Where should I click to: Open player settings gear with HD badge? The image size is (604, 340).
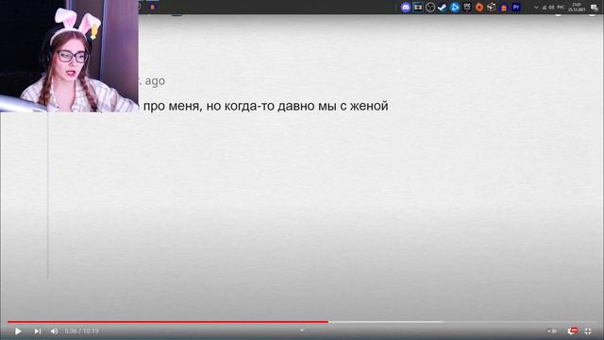coord(572,331)
